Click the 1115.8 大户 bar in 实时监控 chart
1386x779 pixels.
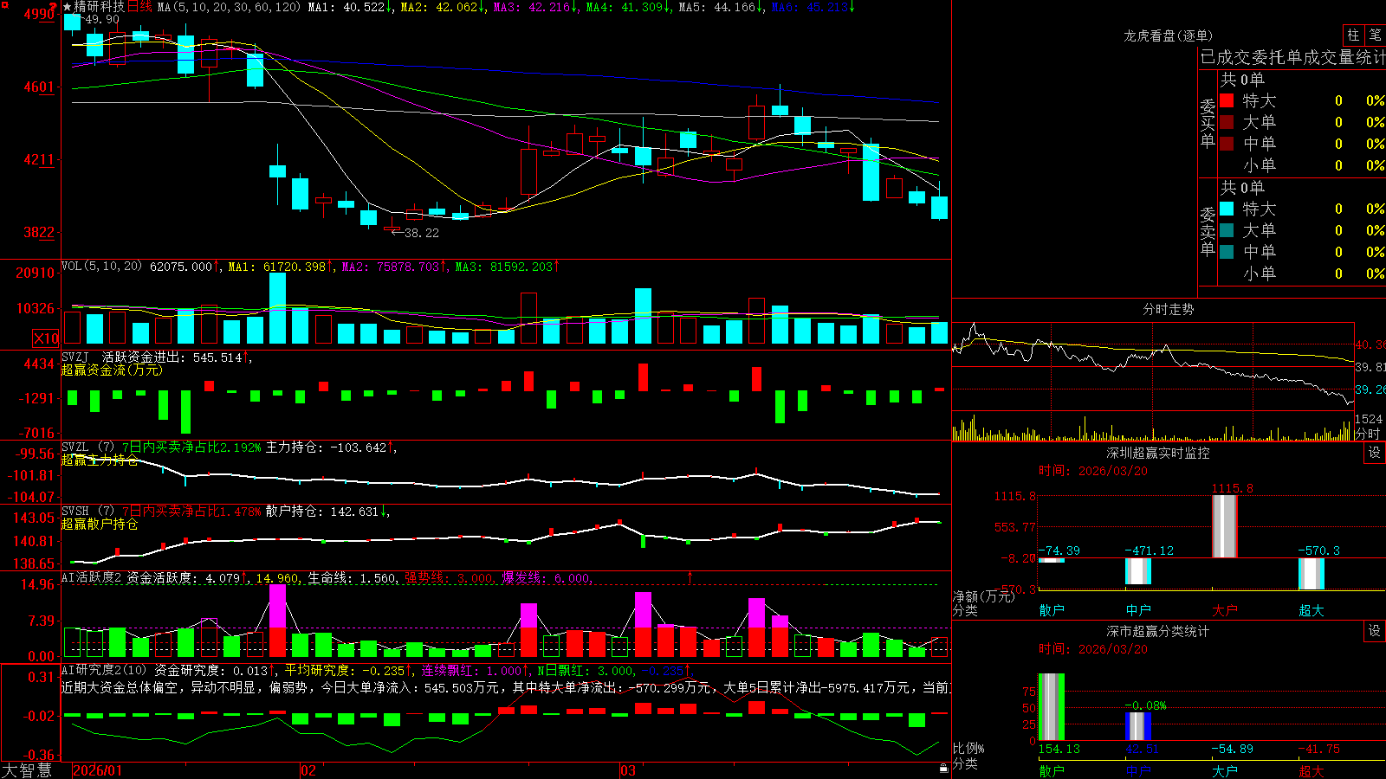point(1225,526)
